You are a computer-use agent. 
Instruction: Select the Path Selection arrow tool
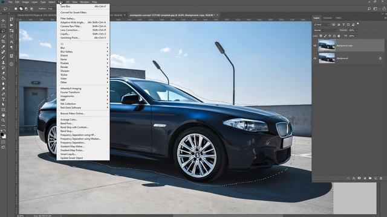(x=3, y=104)
